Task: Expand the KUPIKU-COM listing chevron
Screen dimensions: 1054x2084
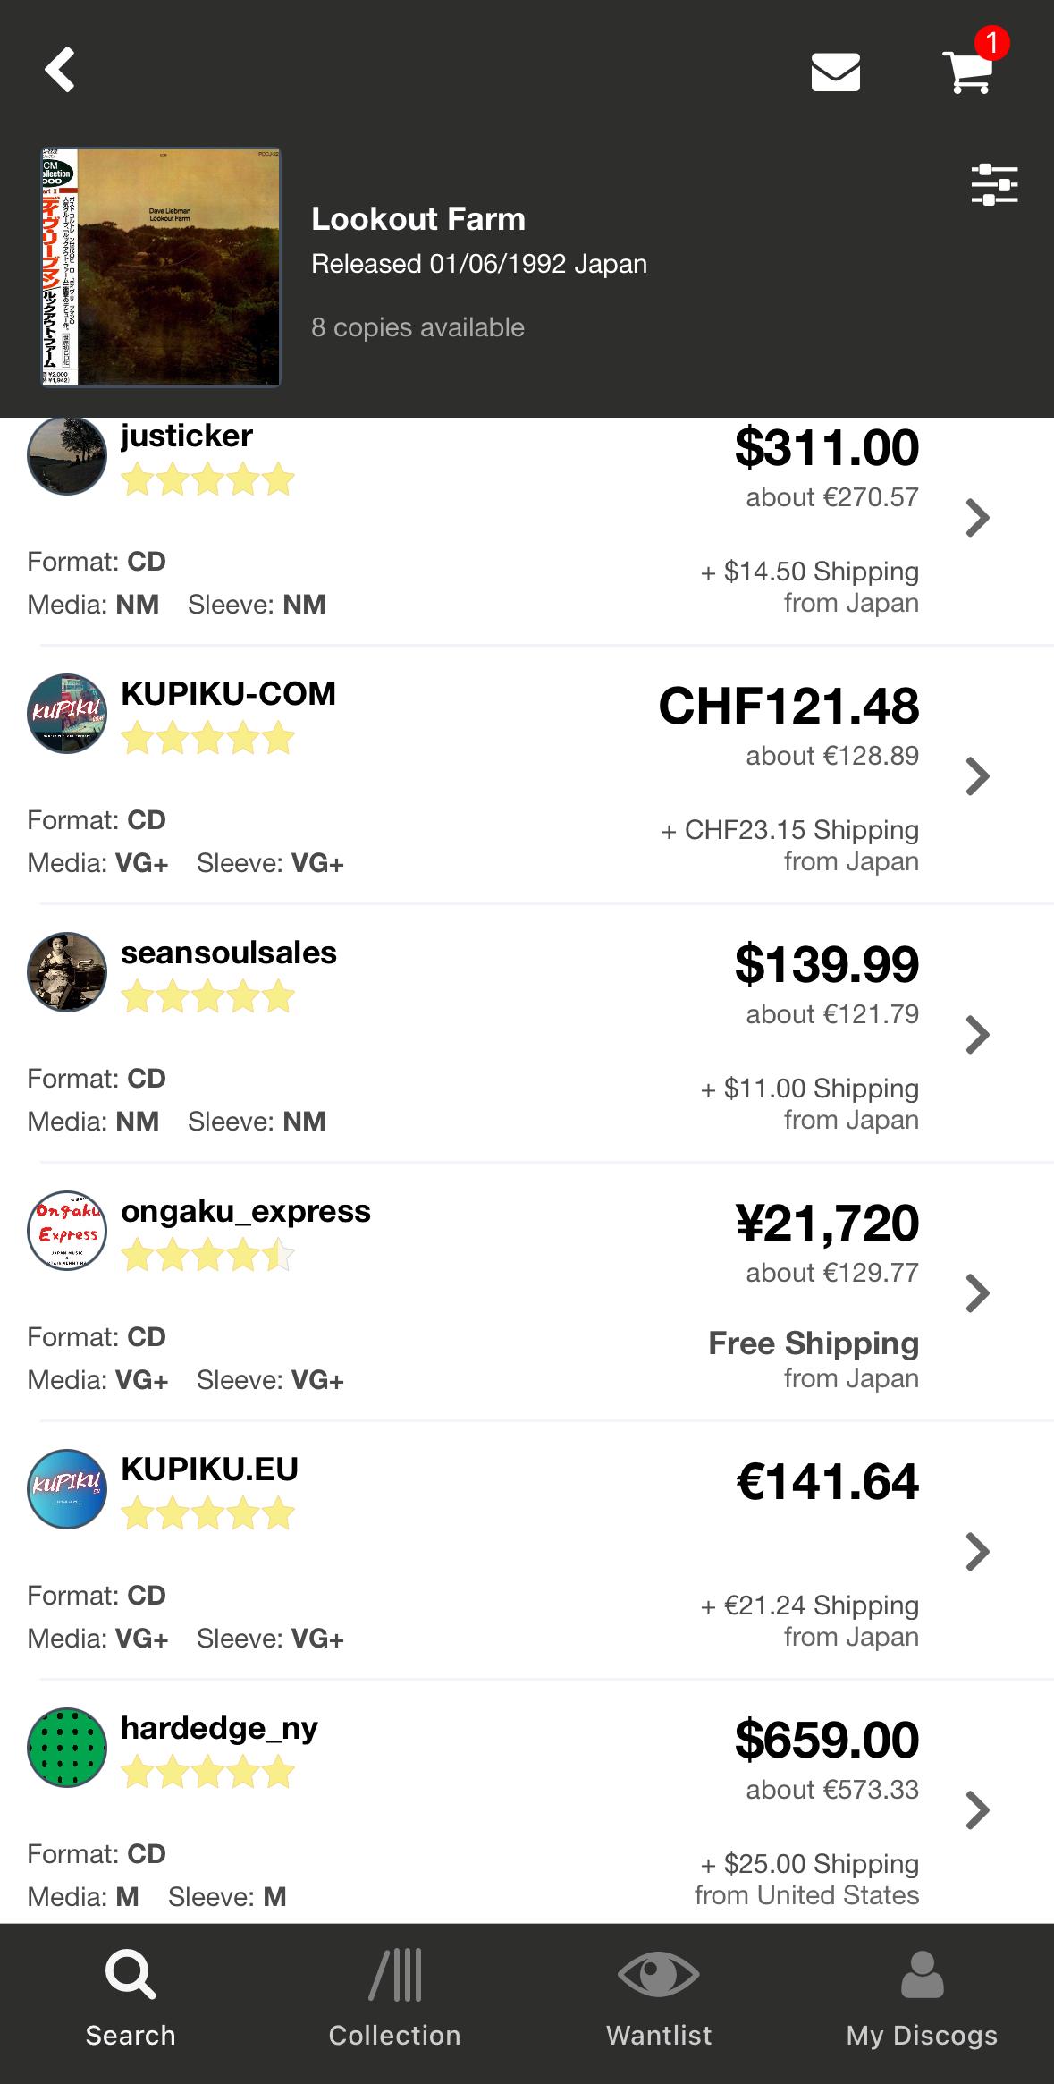Action: click(x=978, y=776)
